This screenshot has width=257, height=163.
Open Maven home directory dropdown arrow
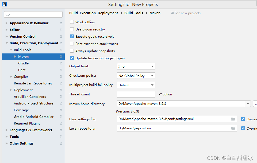tap(248, 104)
